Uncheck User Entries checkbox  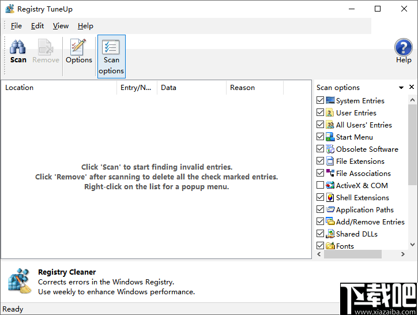point(320,112)
